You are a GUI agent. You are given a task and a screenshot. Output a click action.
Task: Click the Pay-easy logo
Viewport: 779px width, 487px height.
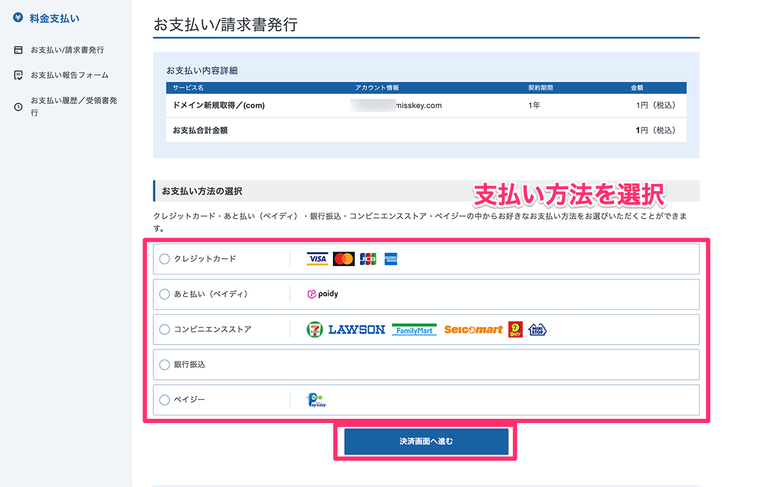tap(316, 400)
